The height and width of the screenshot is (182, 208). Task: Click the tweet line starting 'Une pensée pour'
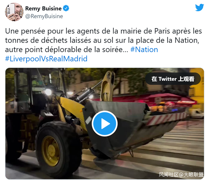coord(104,31)
